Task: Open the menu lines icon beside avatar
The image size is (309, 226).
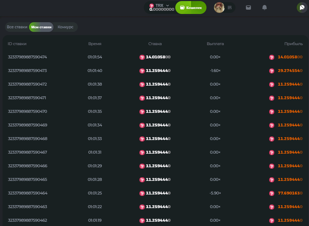Action: point(230,8)
